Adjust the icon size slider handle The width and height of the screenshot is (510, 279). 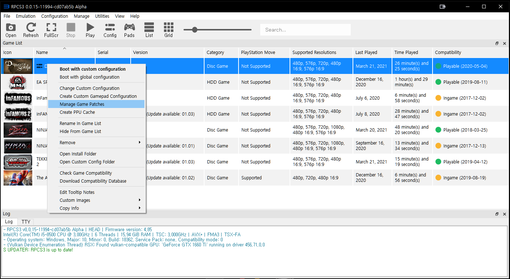click(x=195, y=30)
